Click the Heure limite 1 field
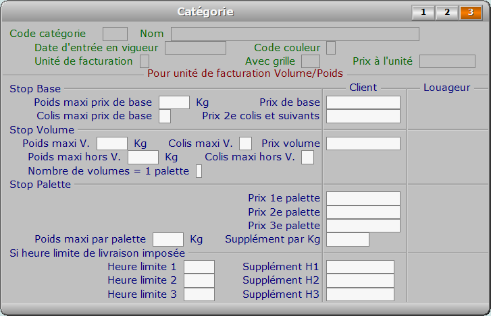 199,267
